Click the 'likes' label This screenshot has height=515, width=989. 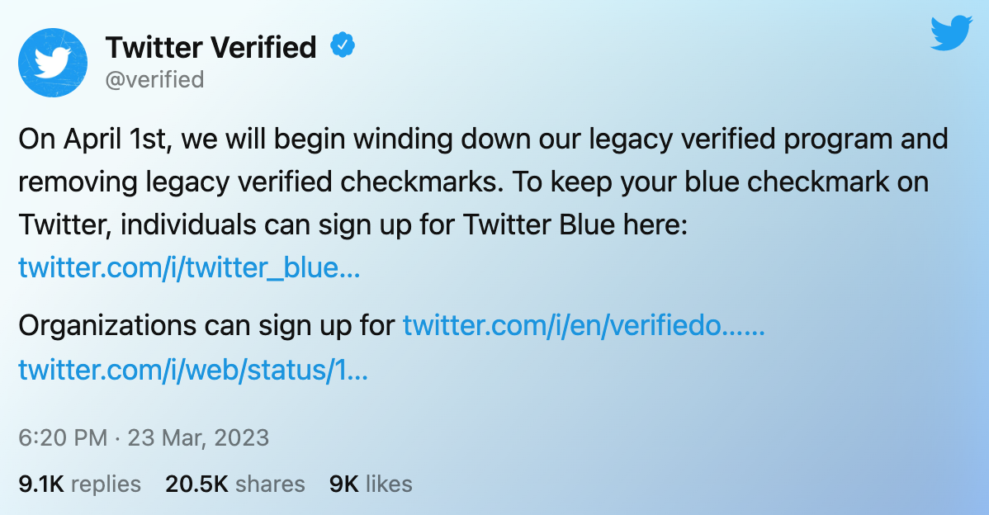(388, 484)
